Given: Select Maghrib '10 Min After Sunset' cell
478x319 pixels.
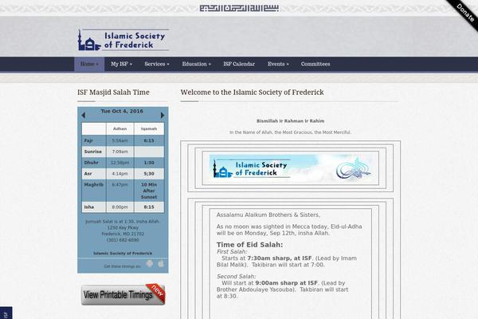Looking at the screenshot, I should coord(149,191).
